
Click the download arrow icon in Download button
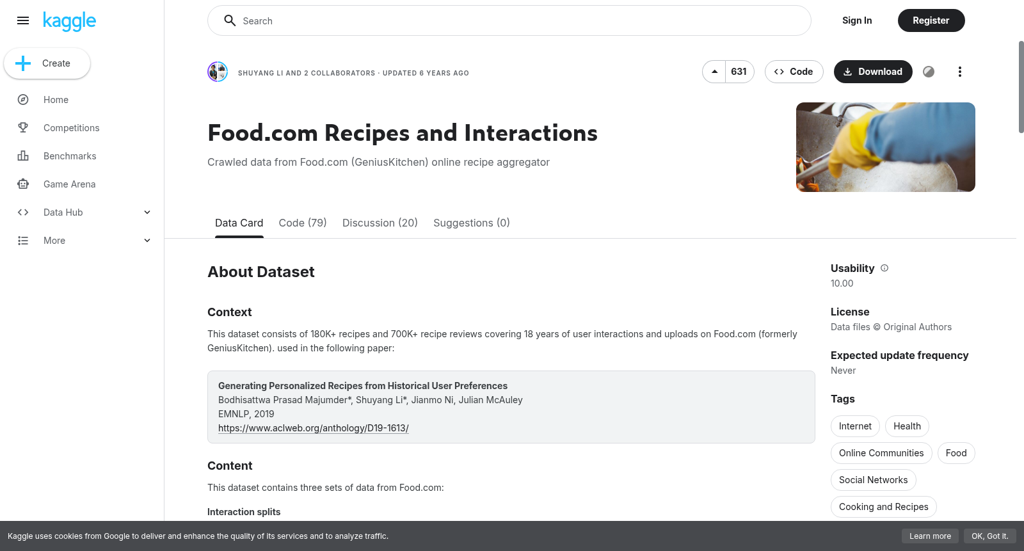coord(847,72)
